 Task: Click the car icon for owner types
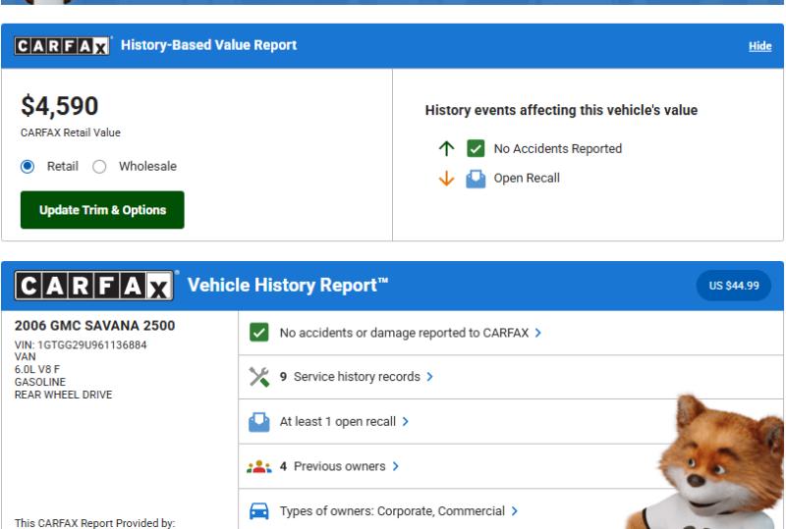coord(259,511)
